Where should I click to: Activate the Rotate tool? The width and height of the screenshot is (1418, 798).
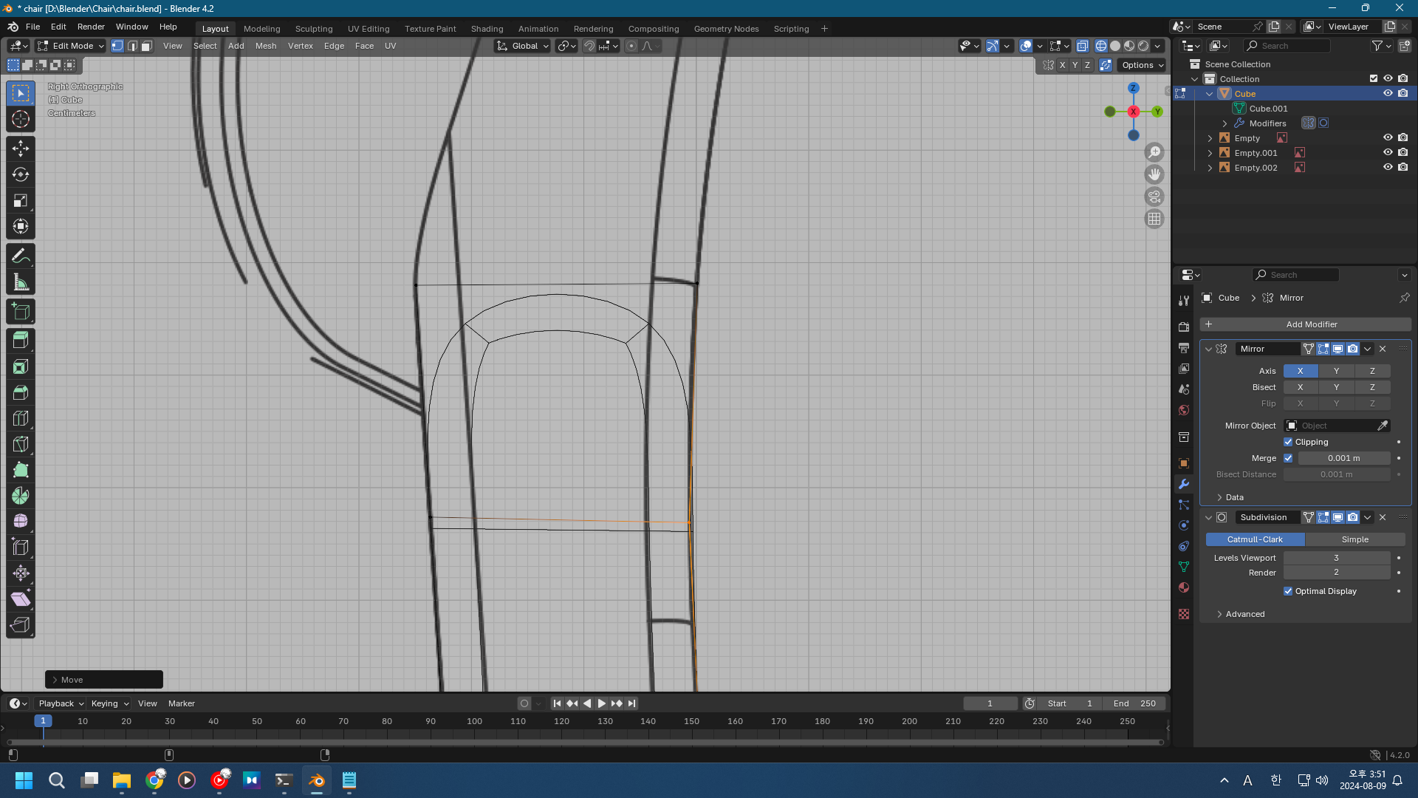tap(21, 174)
